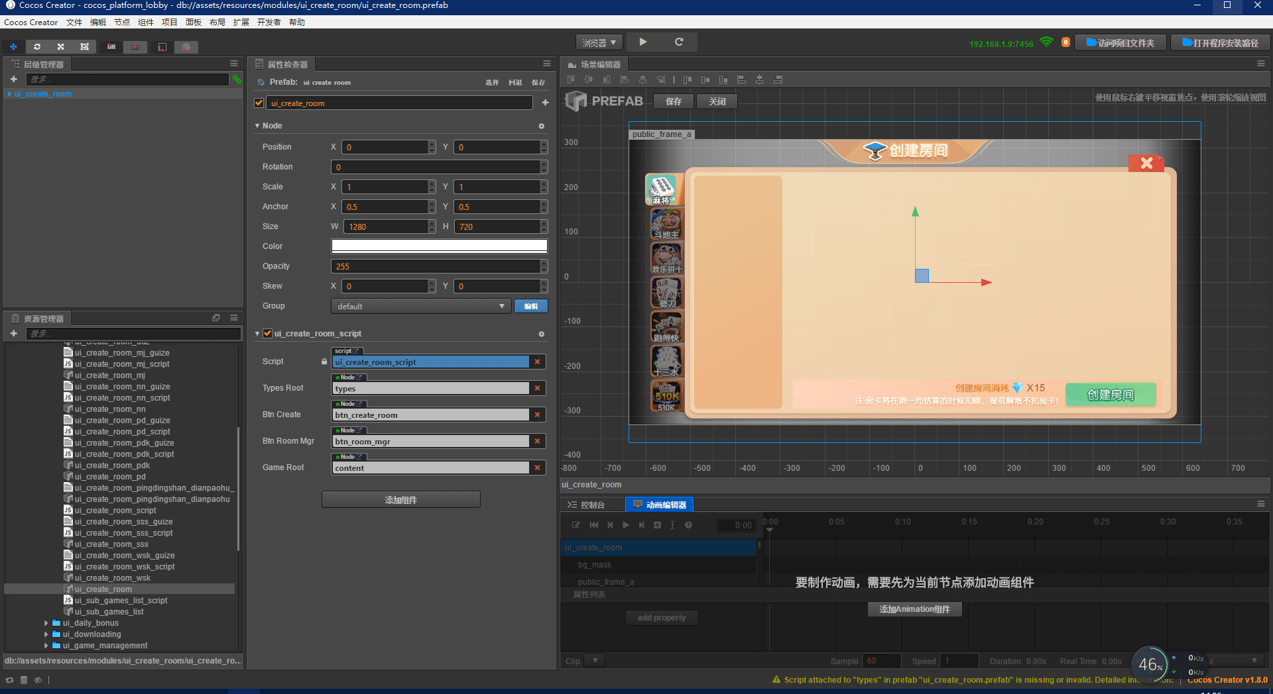Align nodes to vertical center
The height and width of the screenshot is (694, 1273).
(588, 79)
